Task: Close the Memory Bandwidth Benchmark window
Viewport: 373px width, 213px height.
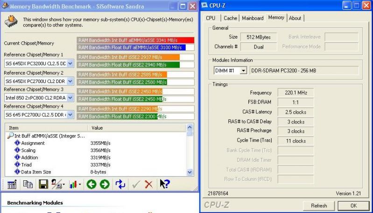Action: click(192, 6)
